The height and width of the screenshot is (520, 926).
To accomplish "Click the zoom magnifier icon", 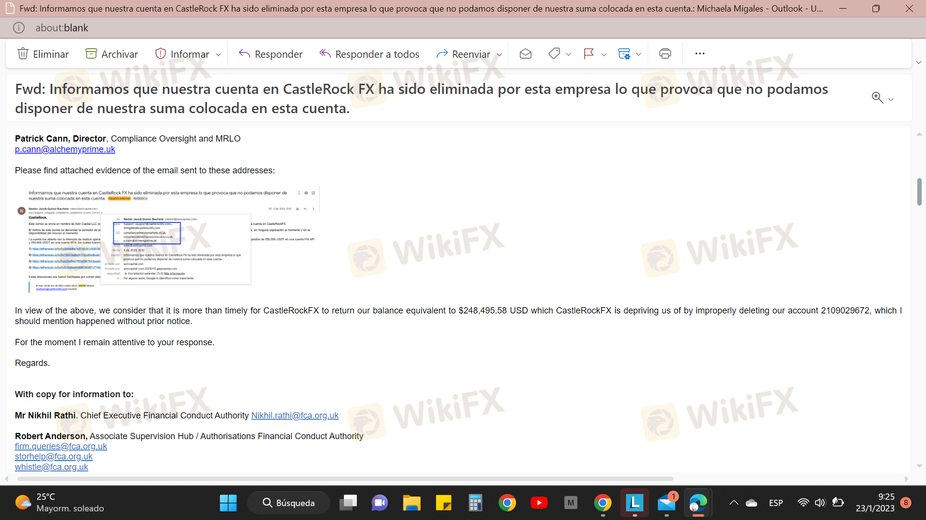I will click(x=877, y=98).
